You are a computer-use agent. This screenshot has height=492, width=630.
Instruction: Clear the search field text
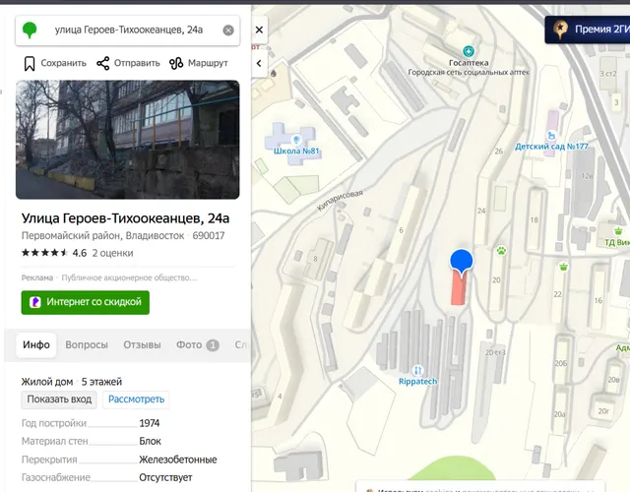click(228, 31)
